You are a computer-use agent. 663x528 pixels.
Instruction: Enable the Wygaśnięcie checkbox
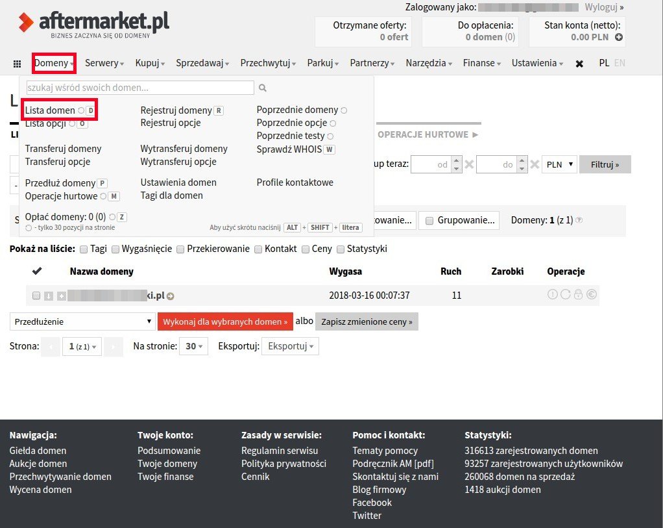coord(115,249)
